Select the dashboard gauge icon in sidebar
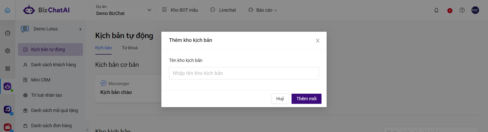488x132 pixels. click(8, 33)
